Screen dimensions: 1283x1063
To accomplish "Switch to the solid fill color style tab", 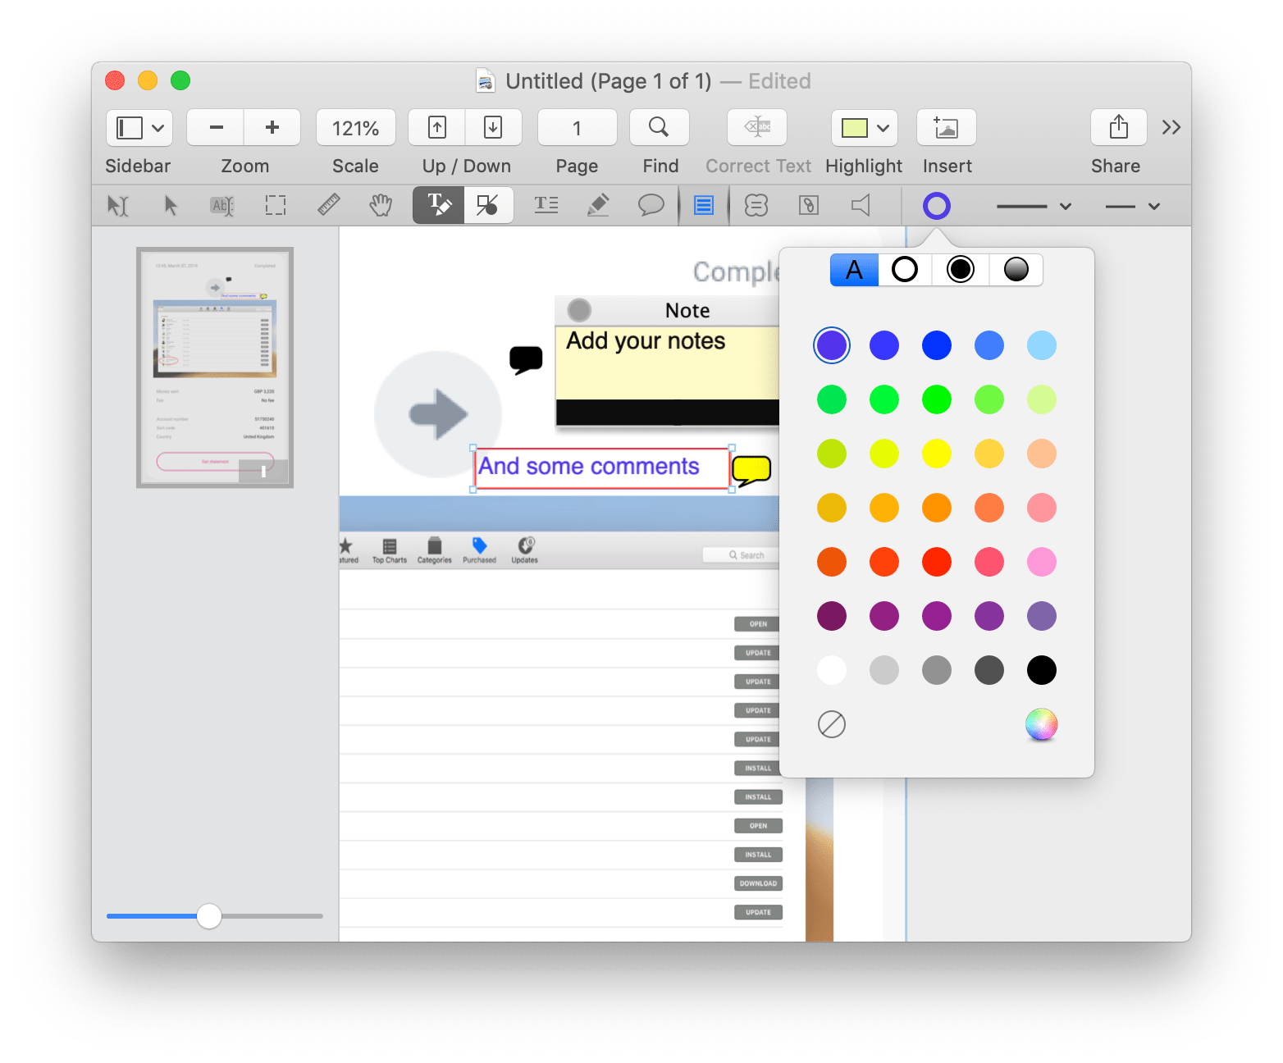I will pyautogui.click(x=960, y=269).
